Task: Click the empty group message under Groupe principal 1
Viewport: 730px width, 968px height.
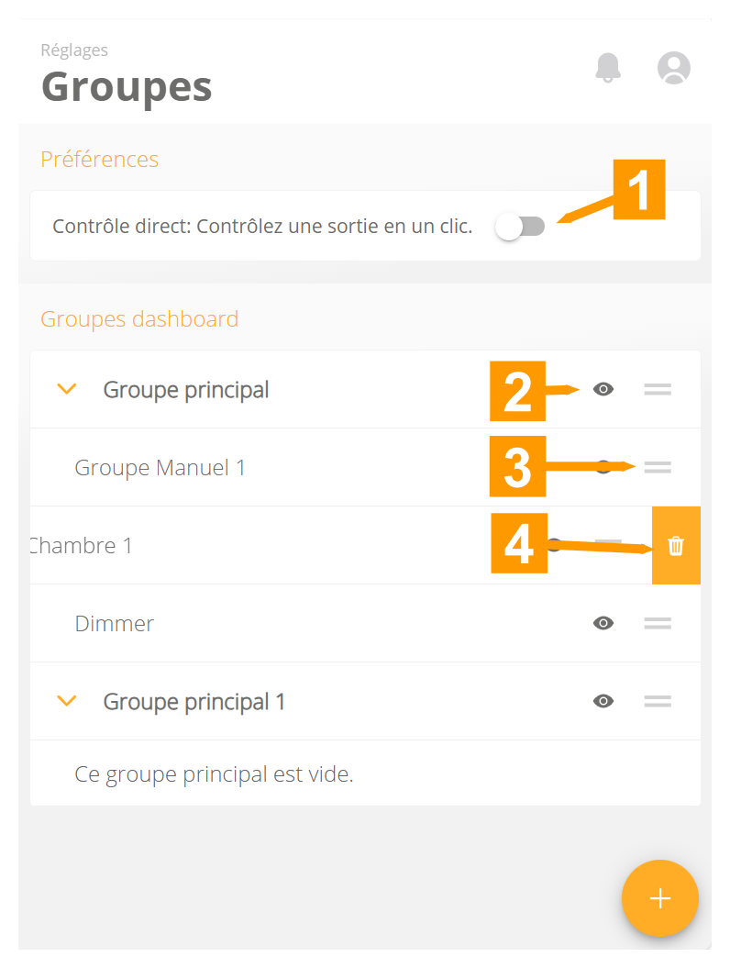Action: [215, 773]
